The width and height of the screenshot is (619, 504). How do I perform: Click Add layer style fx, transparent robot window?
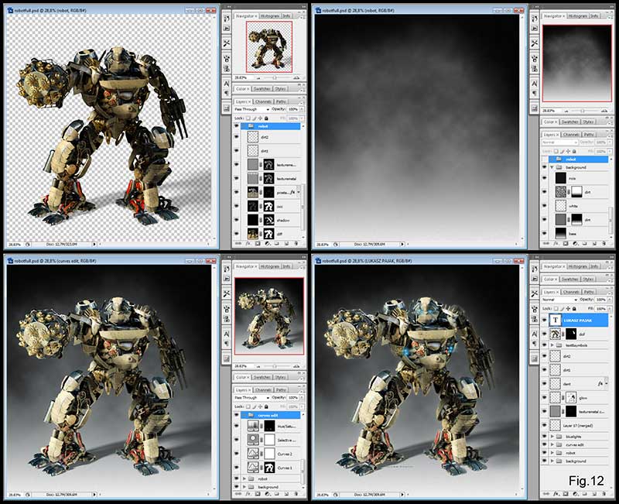coord(248,243)
